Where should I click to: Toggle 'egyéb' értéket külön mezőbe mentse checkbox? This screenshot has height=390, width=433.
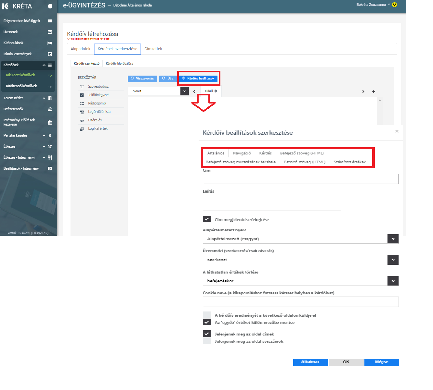(x=207, y=322)
